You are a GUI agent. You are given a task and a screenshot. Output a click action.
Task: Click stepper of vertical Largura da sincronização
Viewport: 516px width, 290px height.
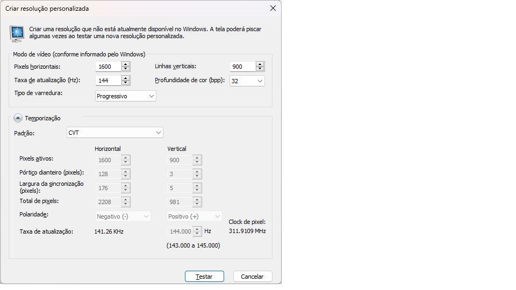coord(197,188)
